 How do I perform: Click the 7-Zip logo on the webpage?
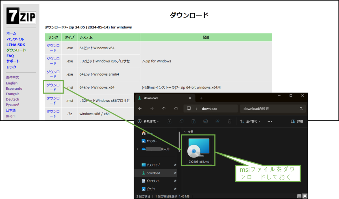[x=21, y=16]
